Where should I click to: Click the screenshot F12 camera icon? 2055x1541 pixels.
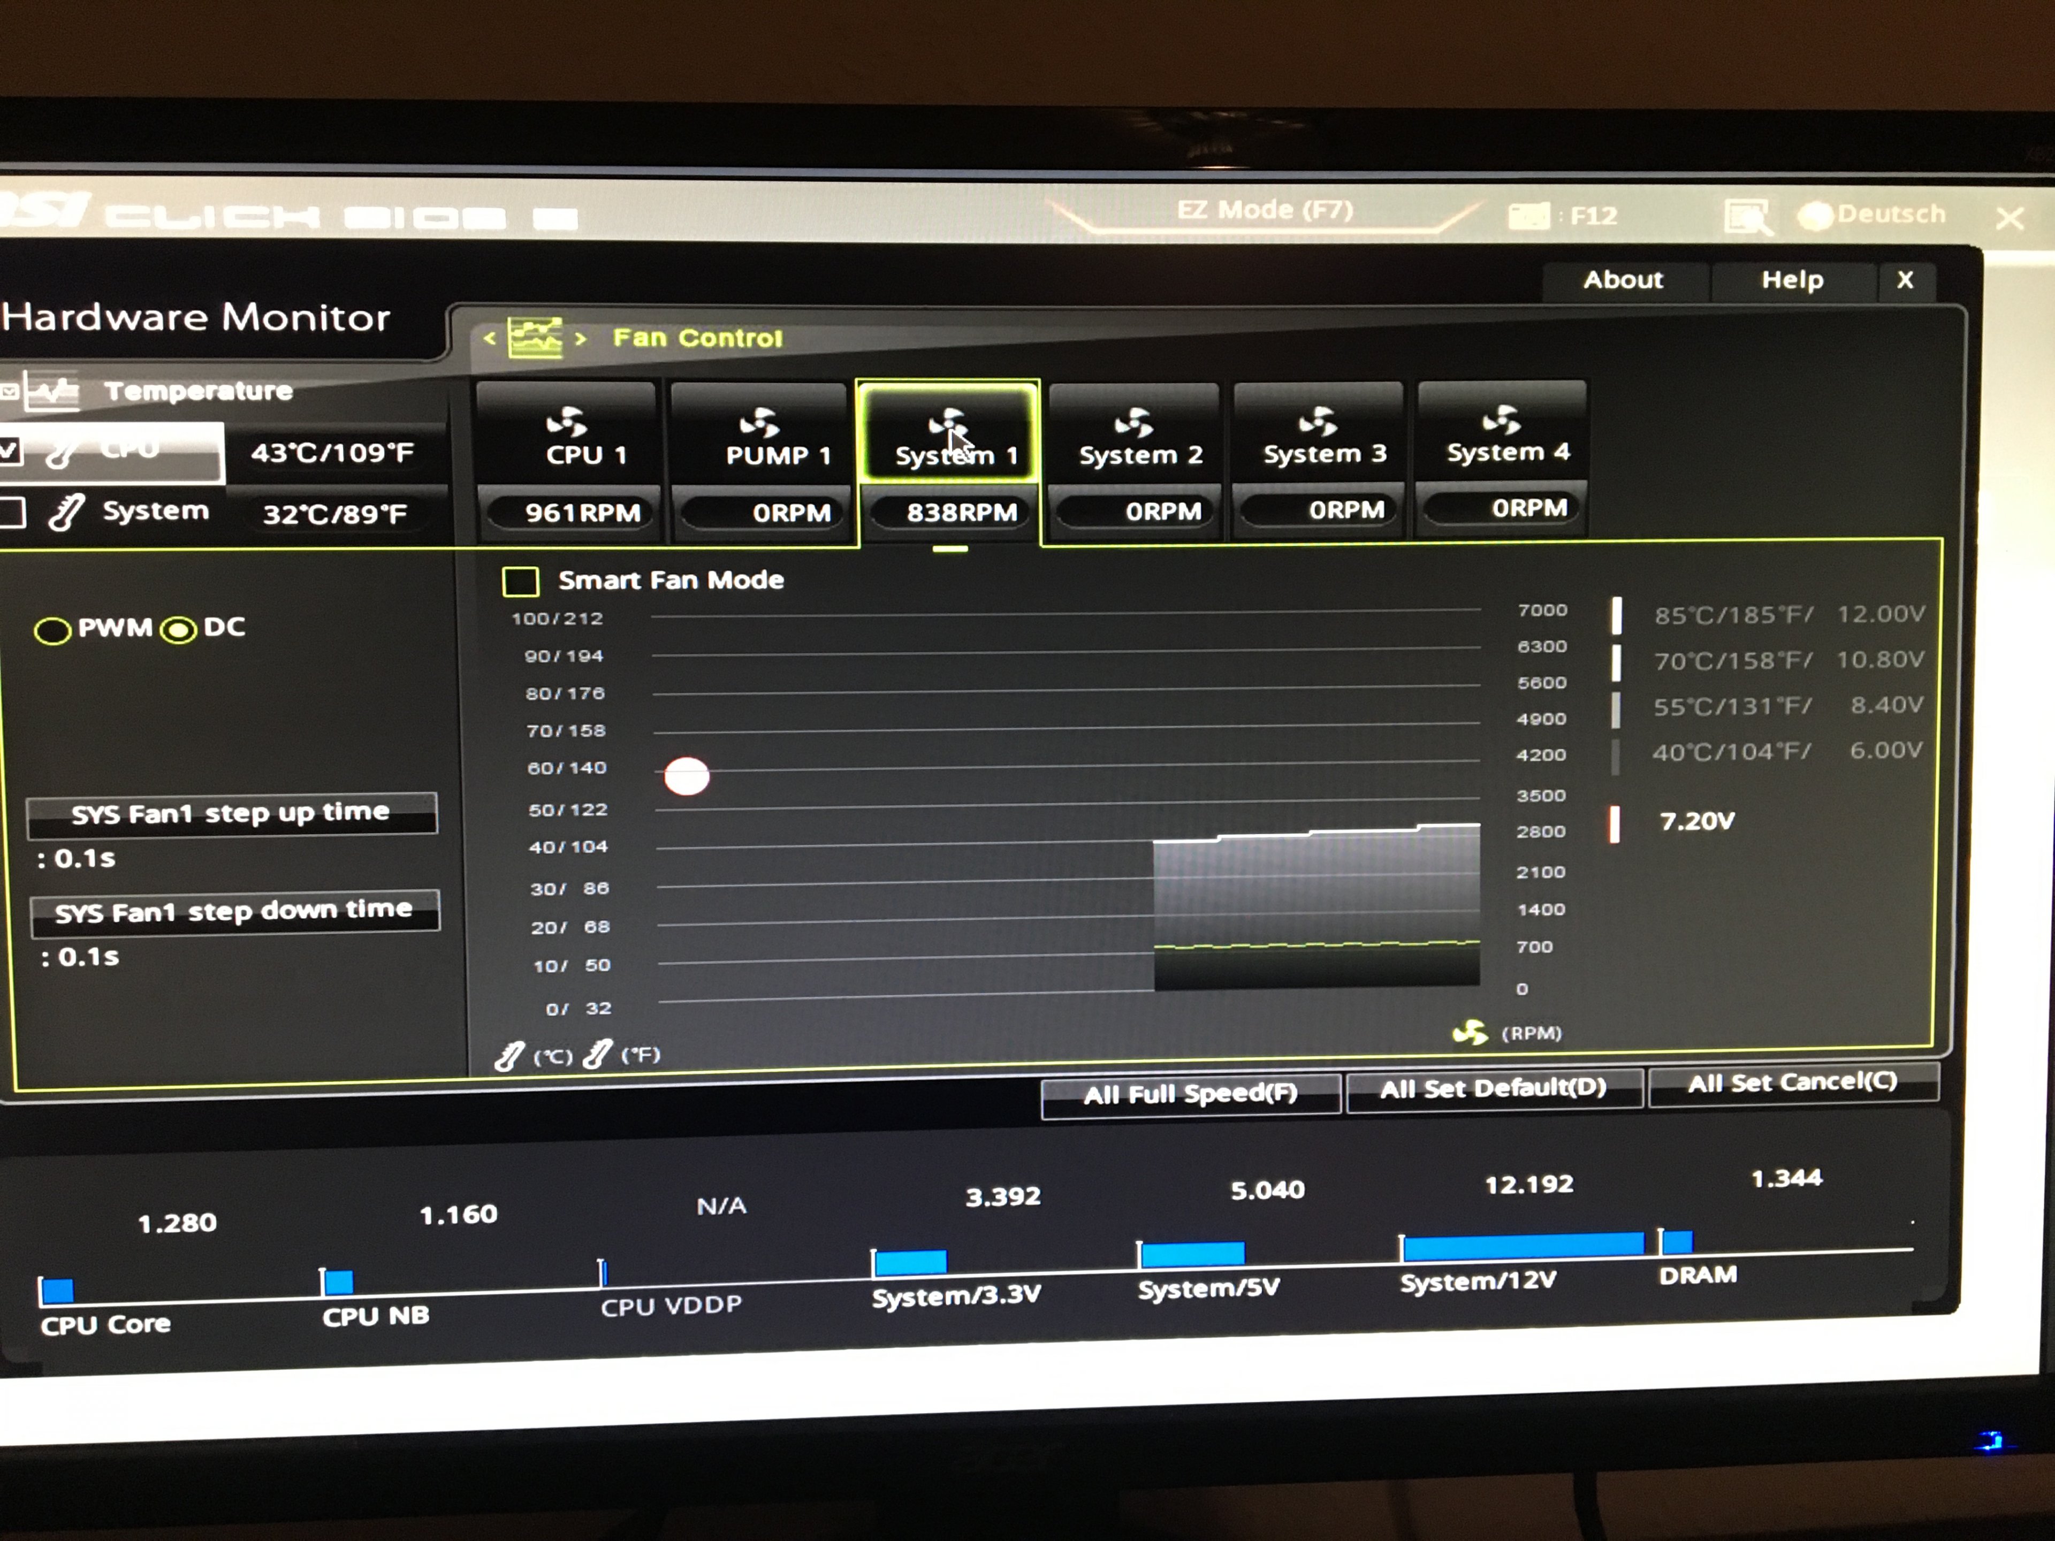point(1528,216)
